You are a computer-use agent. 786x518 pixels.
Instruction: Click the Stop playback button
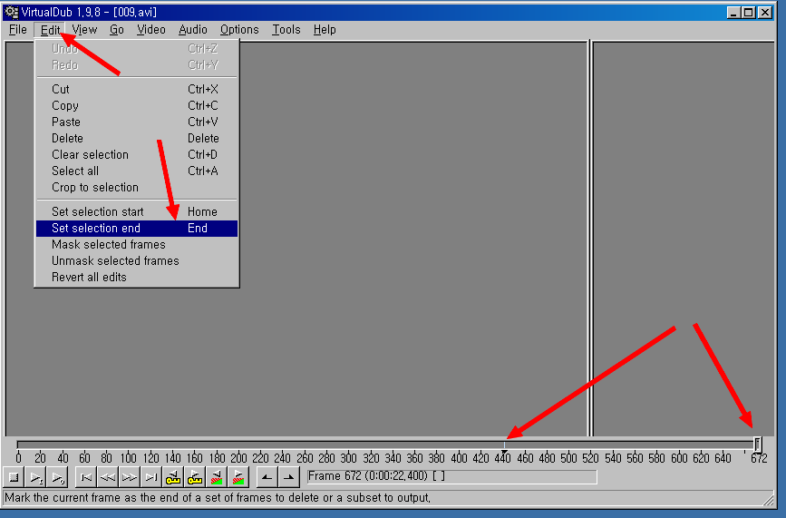[x=14, y=477]
